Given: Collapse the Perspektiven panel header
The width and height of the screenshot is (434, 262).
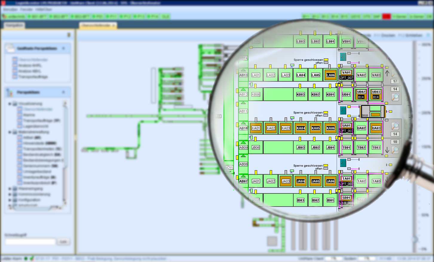Looking at the screenshot, I should click(63, 92).
